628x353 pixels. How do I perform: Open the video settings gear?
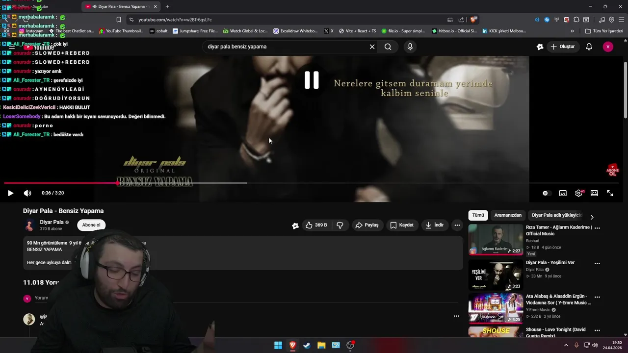pyautogui.click(x=578, y=193)
